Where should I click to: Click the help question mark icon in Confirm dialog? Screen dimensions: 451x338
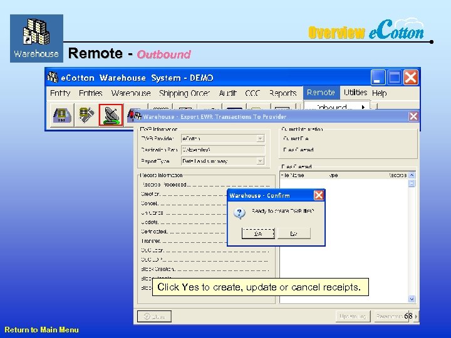239,213
